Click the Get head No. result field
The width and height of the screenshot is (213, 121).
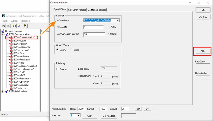tap(128, 116)
